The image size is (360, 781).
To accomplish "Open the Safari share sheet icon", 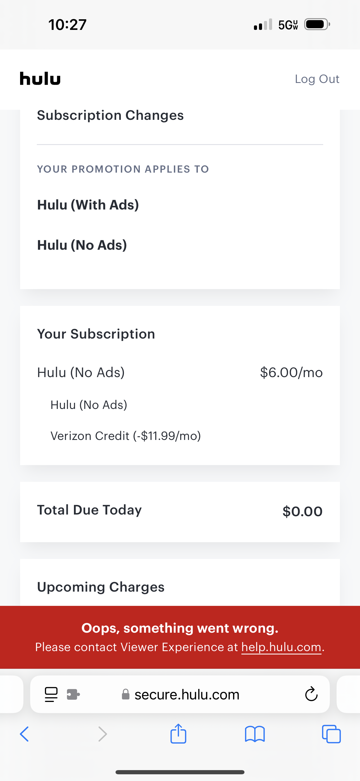I will 178,734.
